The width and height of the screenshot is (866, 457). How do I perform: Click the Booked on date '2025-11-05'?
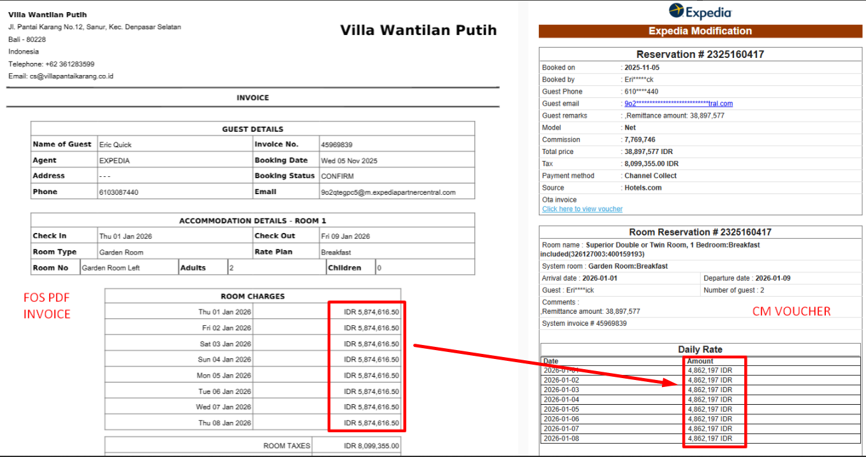pyautogui.click(x=642, y=67)
